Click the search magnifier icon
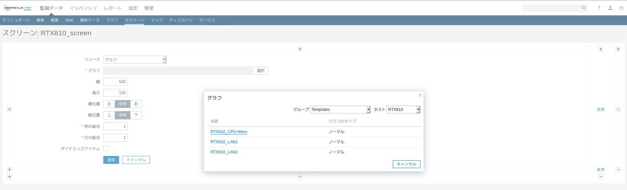 (x=583, y=8)
